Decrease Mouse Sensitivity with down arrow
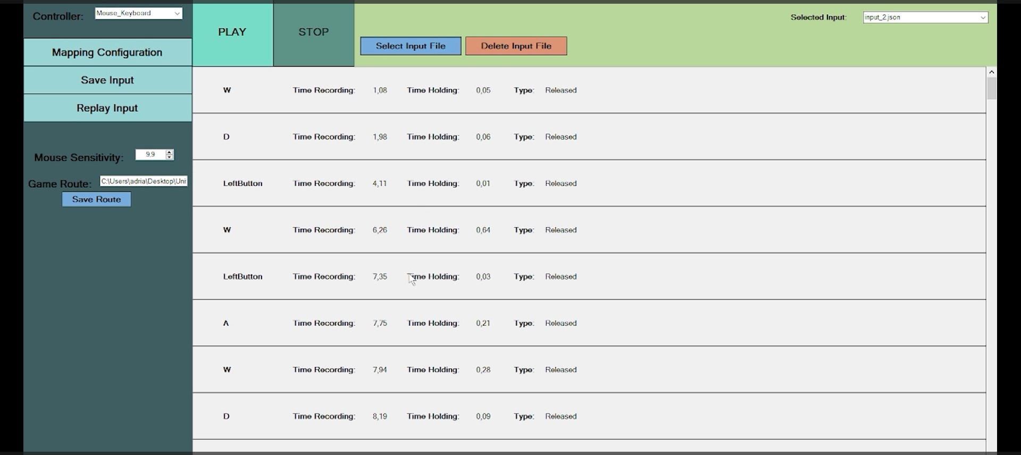The height and width of the screenshot is (455, 1021). (x=170, y=157)
